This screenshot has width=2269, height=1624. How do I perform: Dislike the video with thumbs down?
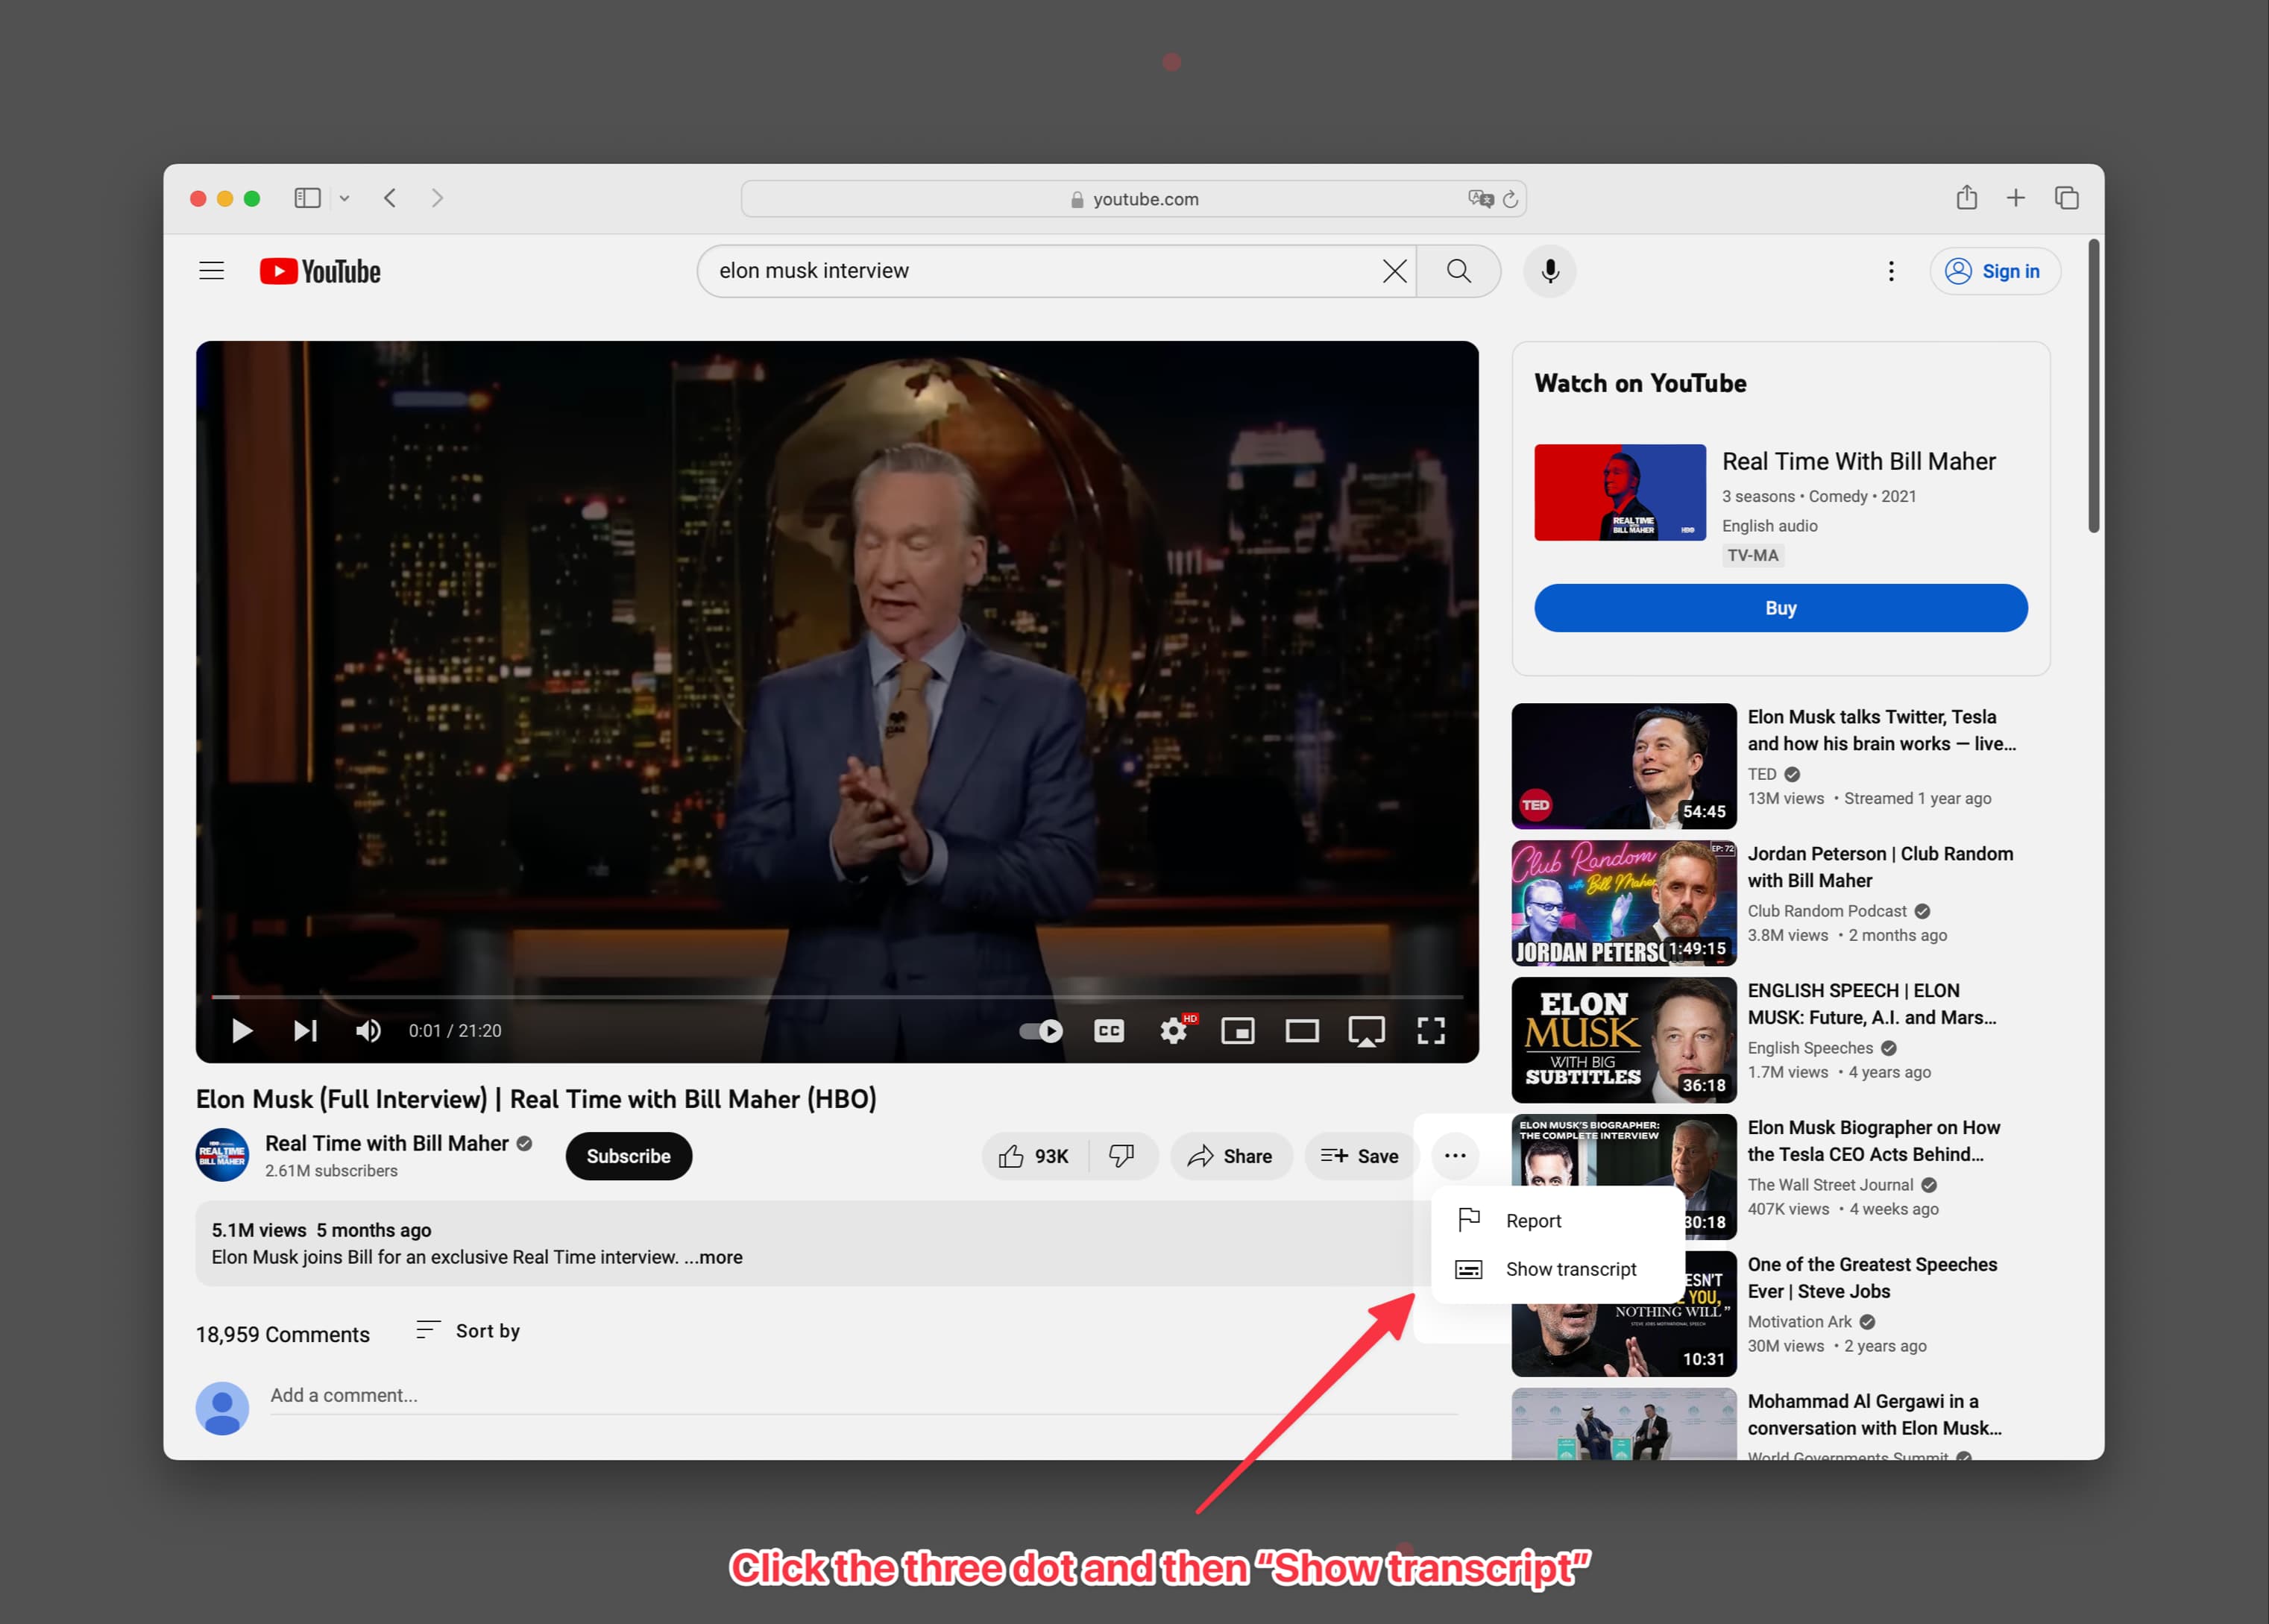click(1122, 1156)
